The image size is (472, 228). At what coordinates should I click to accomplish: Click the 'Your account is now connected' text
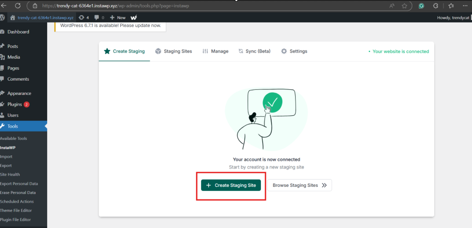266,159
